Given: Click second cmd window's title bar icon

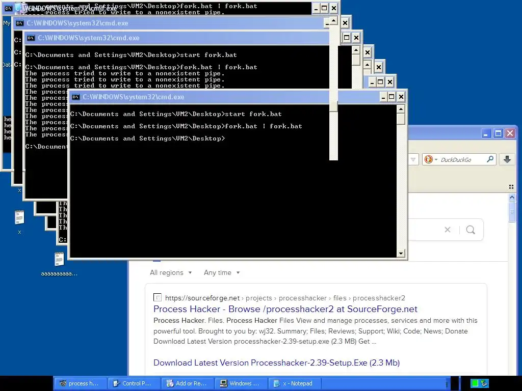Looking at the screenshot, I should (x=20, y=23).
